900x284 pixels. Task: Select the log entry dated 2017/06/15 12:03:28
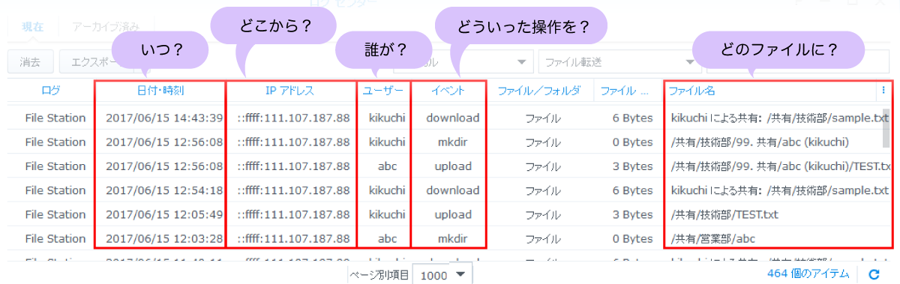450,238
